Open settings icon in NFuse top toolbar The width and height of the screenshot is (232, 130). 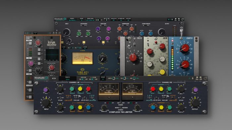coord(182,19)
